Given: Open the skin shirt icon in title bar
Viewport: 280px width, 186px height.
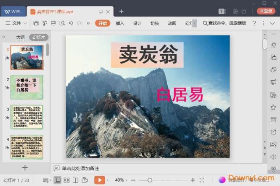Looking at the screenshot, I should click(244, 12).
